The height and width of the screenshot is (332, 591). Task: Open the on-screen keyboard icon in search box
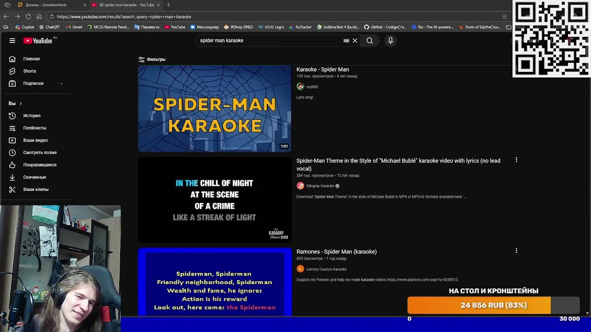click(346, 41)
